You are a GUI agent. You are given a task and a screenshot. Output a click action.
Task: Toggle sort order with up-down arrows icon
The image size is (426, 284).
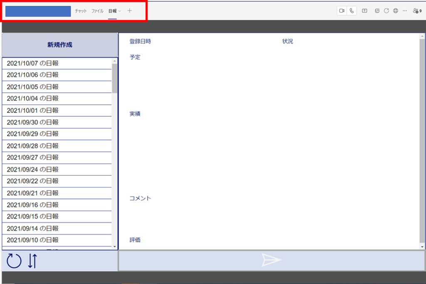coord(32,261)
